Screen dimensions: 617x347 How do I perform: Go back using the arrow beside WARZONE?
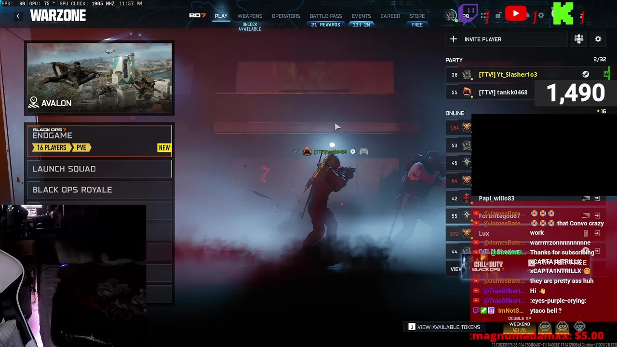click(x=18, y=16)
